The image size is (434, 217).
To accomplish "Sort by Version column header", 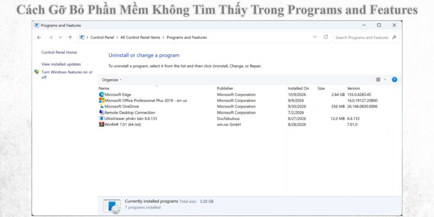I will (354, 88).
